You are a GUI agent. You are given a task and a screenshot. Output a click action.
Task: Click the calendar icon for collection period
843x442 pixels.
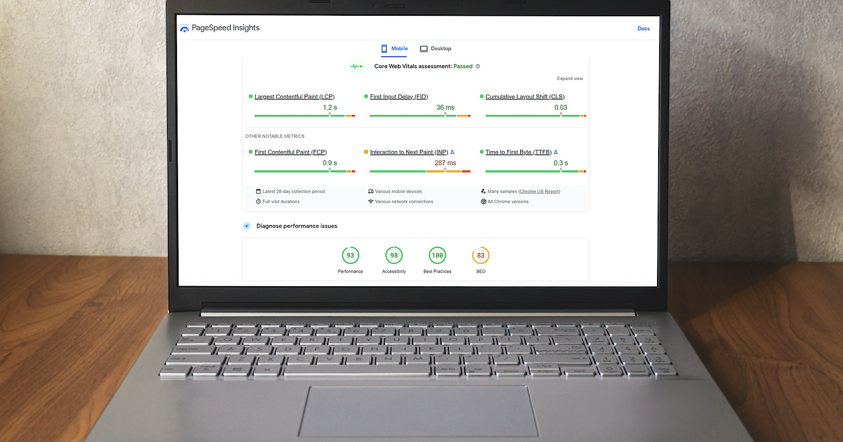point(258,191)
